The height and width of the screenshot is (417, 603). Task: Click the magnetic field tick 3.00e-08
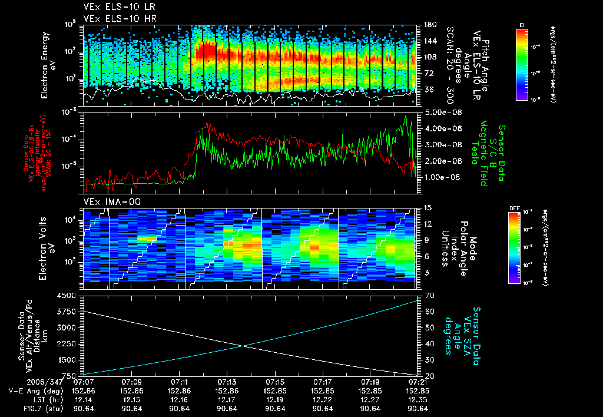[x=443, y=145]
